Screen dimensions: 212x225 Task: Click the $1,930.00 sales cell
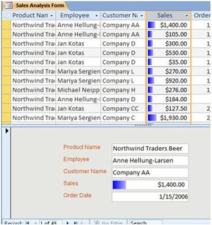(168, 118)
